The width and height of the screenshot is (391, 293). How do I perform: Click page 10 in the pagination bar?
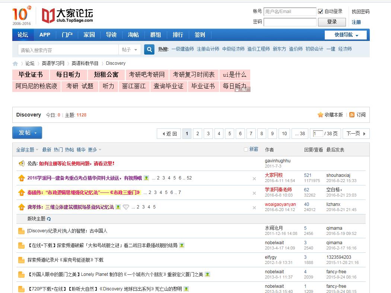pos(284,133)
